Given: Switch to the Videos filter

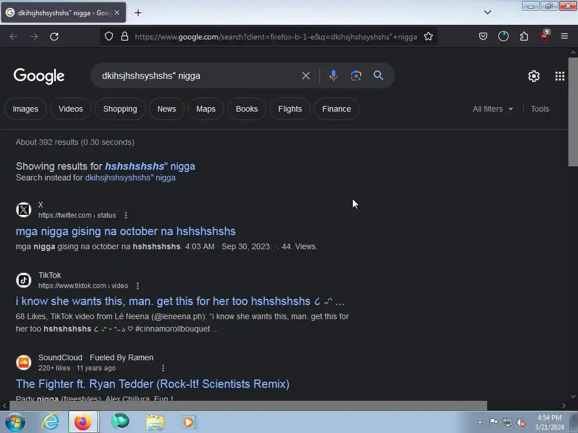Looking at the screenshot, I should [71, 109].
